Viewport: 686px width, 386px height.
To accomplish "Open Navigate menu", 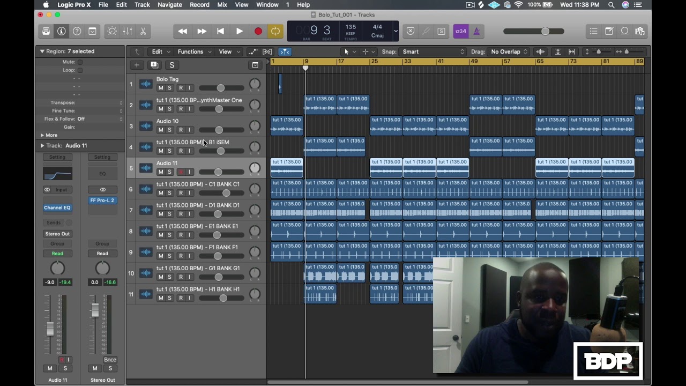I will coord(170,5).
